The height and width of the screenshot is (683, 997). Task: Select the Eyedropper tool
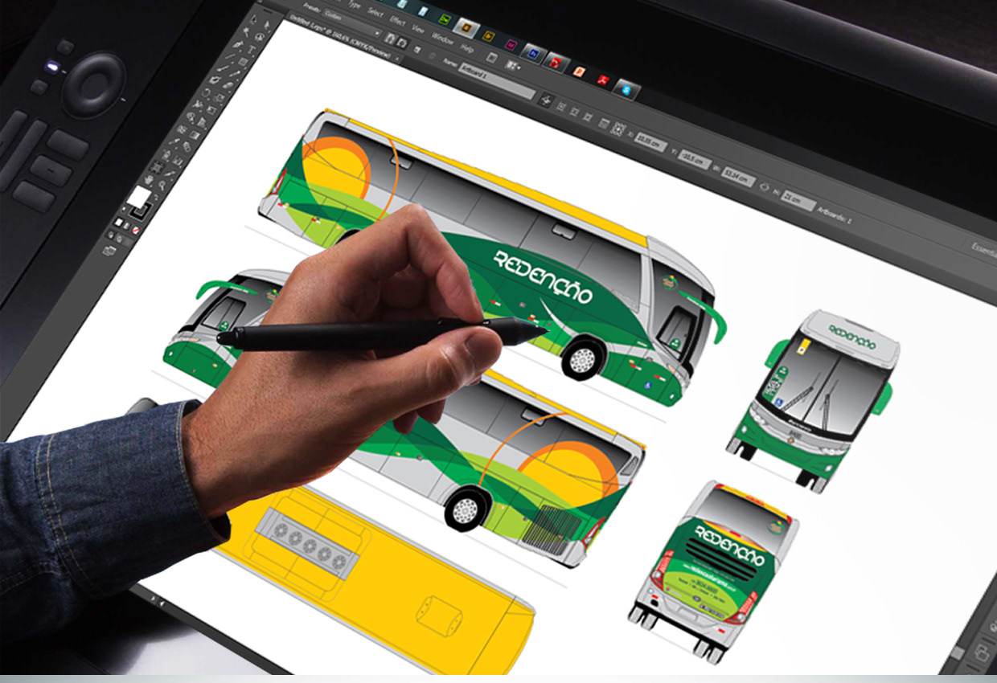pos(174,141)
